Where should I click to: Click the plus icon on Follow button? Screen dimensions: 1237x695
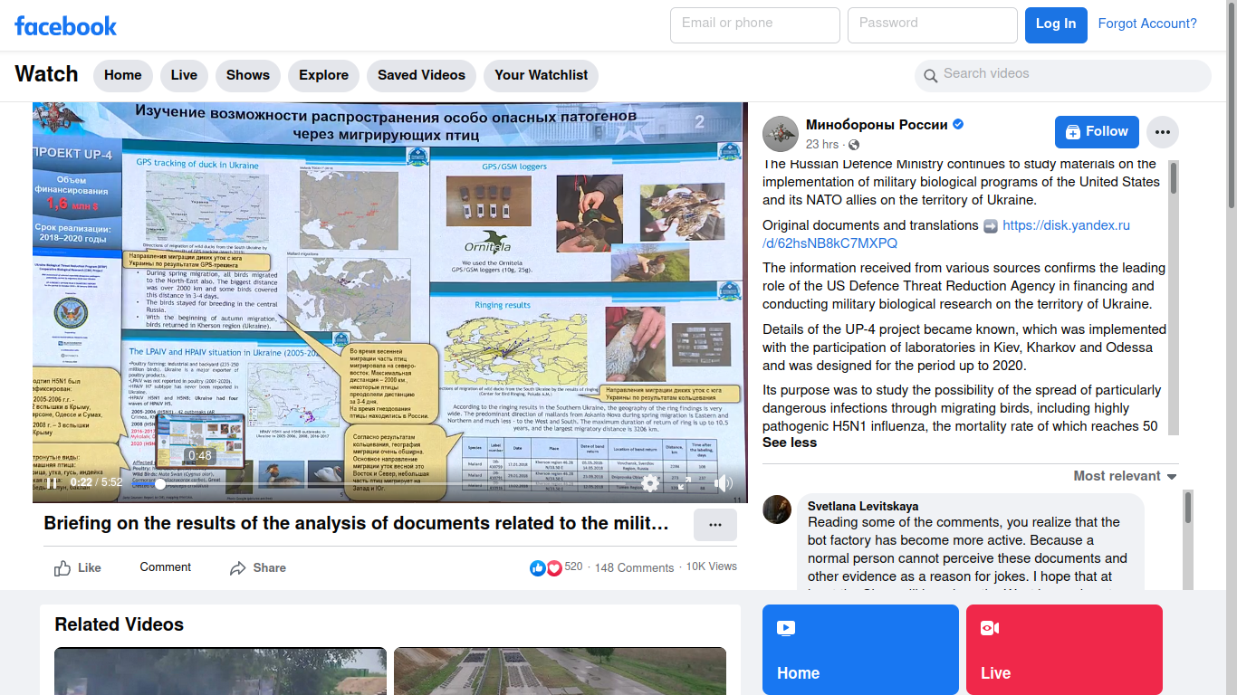(1073, 132)
